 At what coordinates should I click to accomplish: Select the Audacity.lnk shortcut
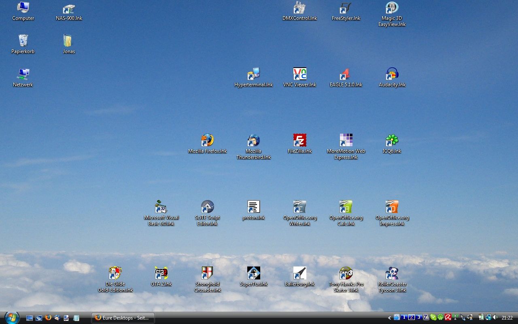[x=392, y=77]
